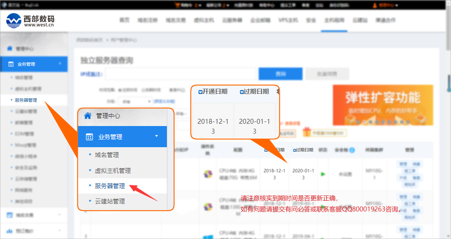Click the 弹性扩容功能 orange banner
451x239 pixels.
pos(382,105)
